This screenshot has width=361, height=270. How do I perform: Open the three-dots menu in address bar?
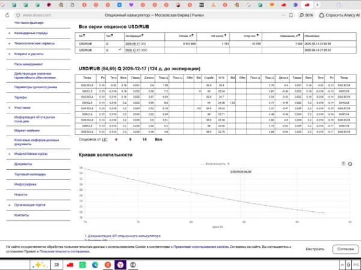(x=283, y=15)
